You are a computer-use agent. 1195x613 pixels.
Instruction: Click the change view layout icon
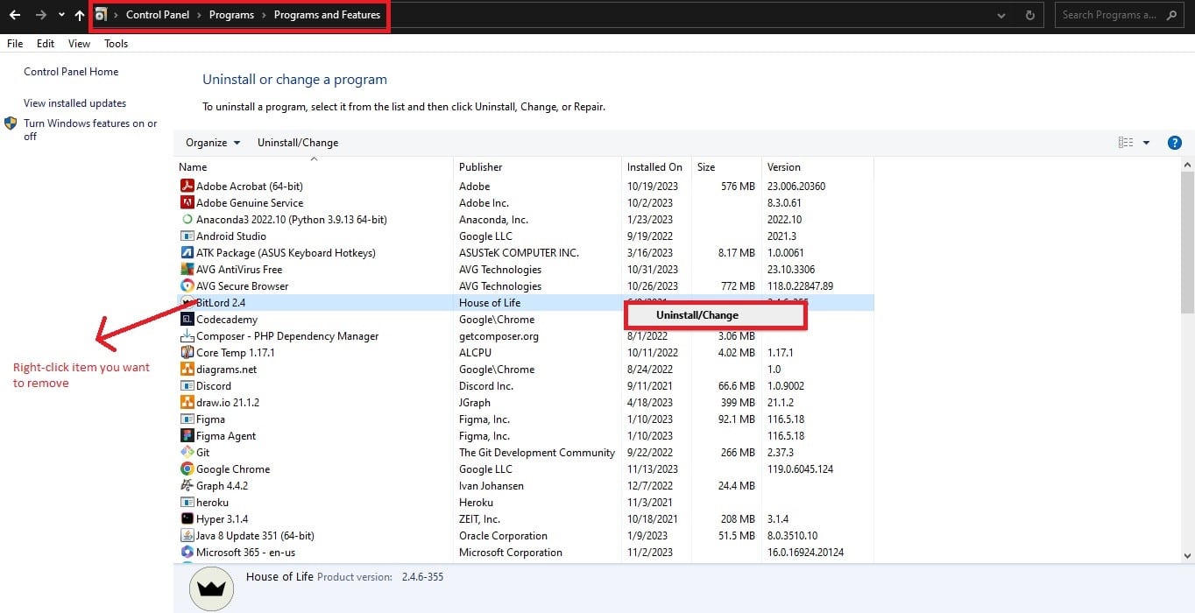click(x=1126, y=143)
